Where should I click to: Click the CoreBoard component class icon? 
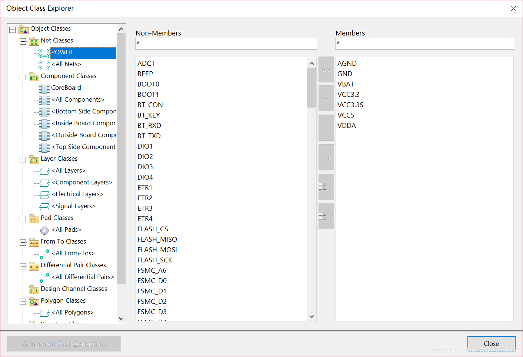coord(44,88)
